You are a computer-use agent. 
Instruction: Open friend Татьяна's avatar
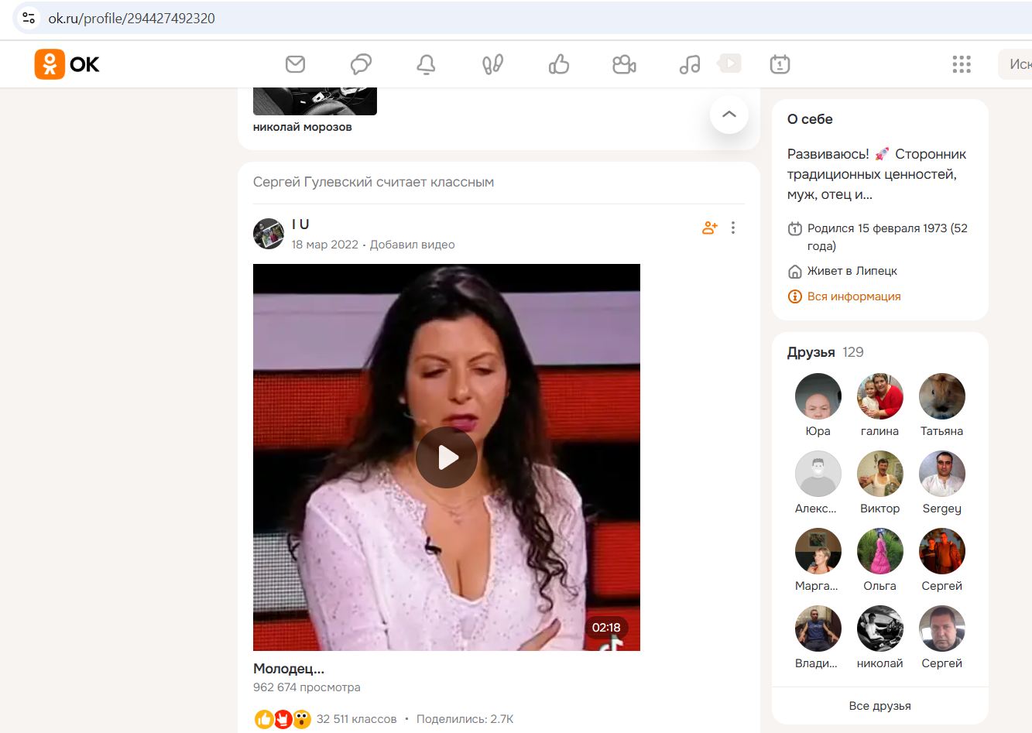tap(941, 396)
